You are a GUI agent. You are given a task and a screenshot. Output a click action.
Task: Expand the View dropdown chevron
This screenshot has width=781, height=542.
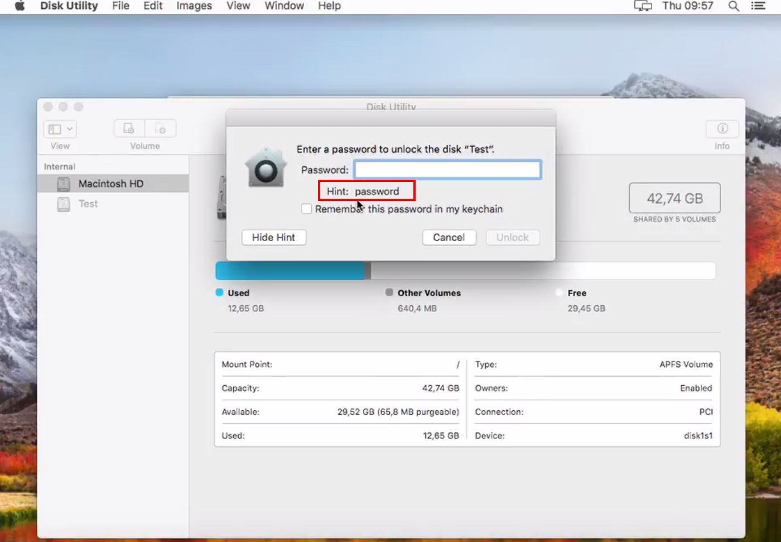point(70,129)
